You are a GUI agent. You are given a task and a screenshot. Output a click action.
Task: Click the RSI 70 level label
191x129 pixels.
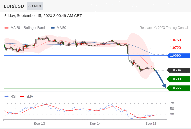172,103
